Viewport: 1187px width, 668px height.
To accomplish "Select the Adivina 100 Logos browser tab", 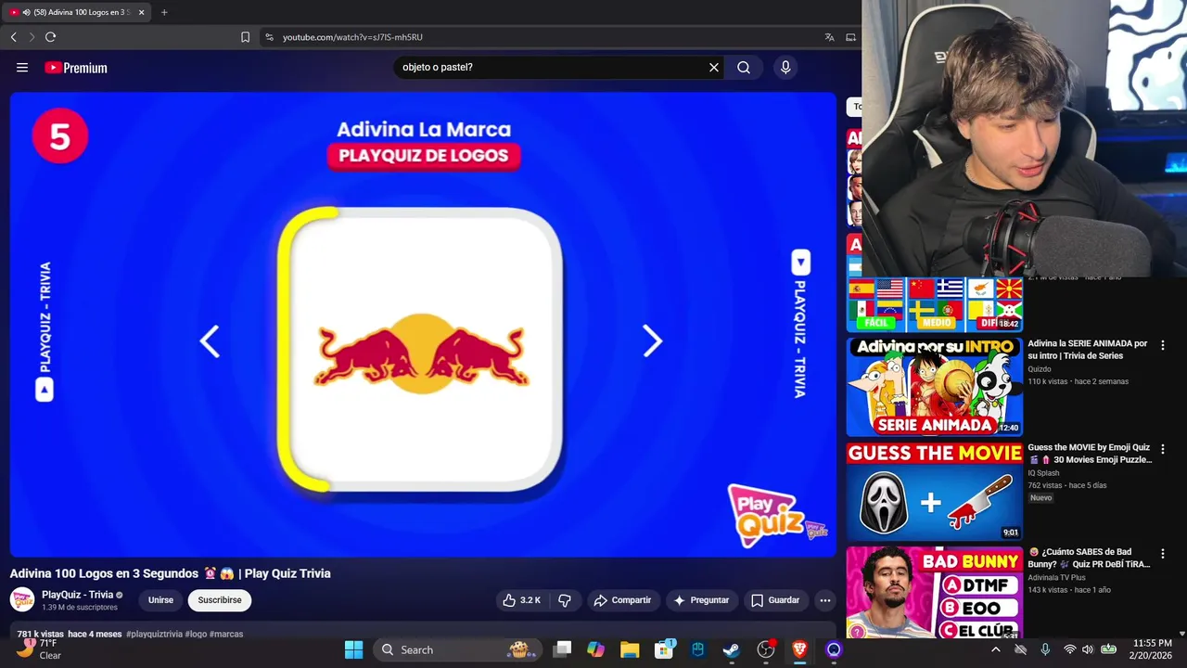I will click(x=78, y=12).
